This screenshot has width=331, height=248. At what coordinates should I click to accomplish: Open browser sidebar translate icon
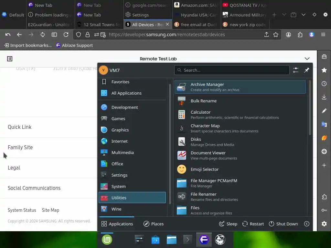[324, 124]
